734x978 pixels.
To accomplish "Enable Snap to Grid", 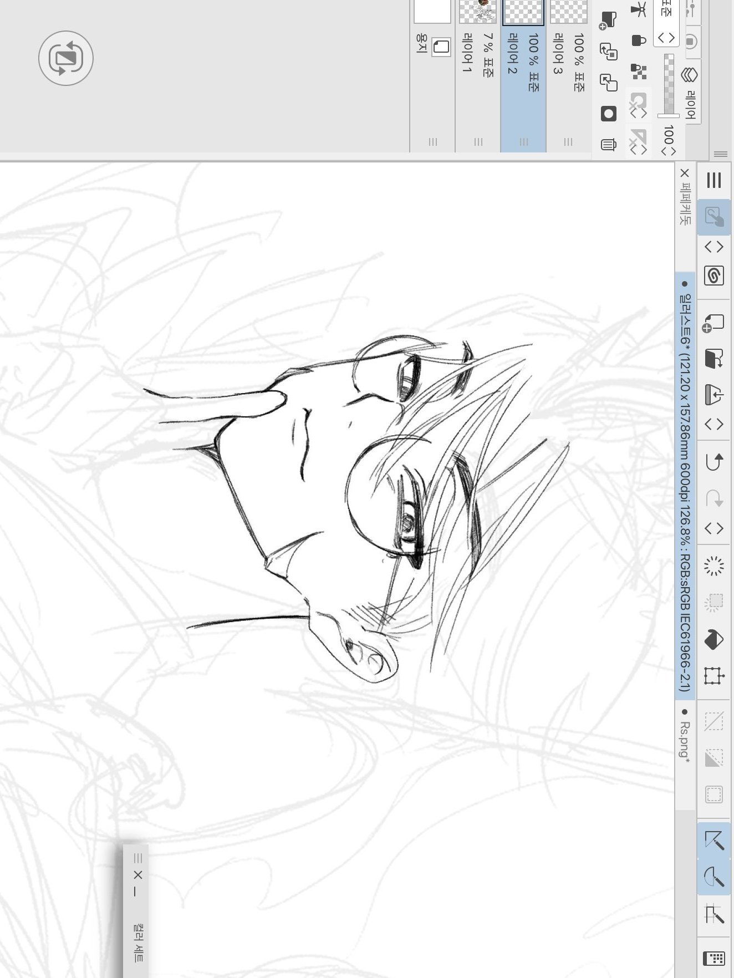I will [x=714, y=914].
